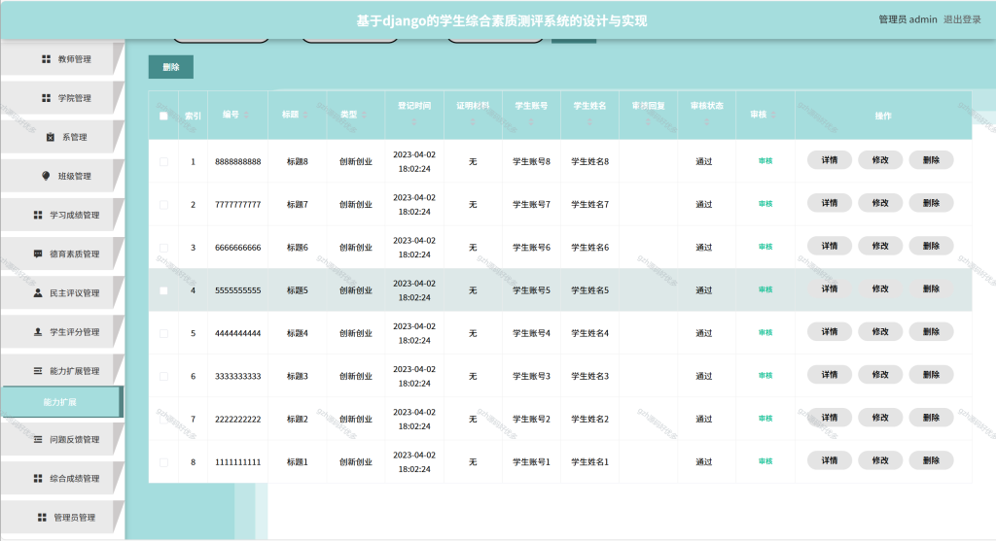Sort table by 学生姓名 column arrow
Image resolution: width=996 pixels, height=541 pixels.
click(589, 121)
